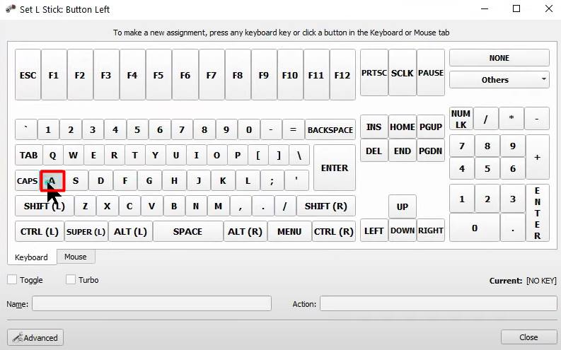Assign the LEFT arrow key
561x350 pixels.
click(374, 231)
